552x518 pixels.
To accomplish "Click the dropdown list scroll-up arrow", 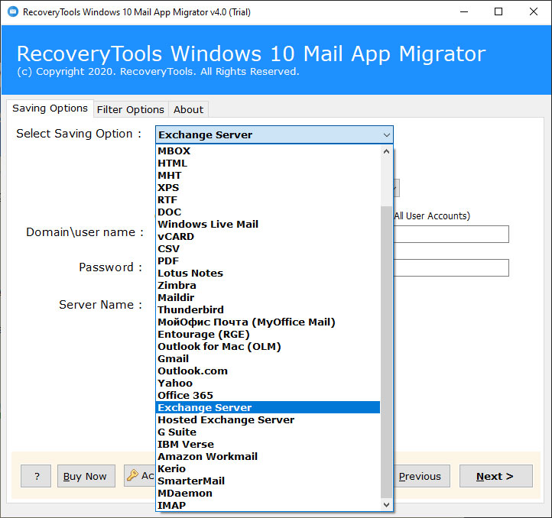I will [386, 151].
